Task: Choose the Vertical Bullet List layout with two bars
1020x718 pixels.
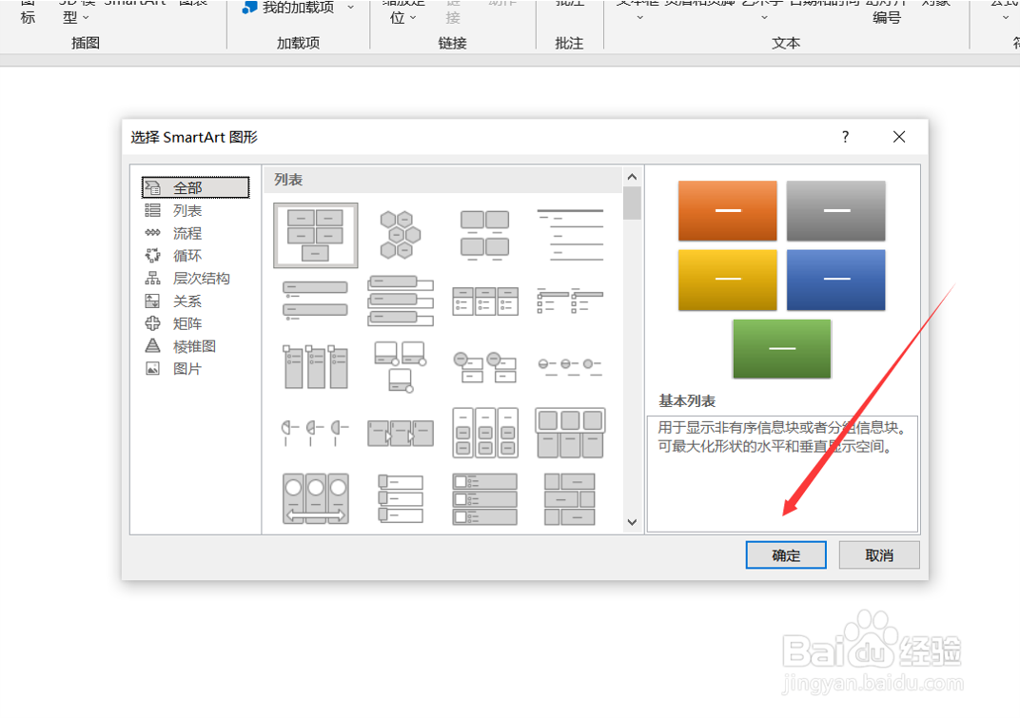Action: [315, 301]
